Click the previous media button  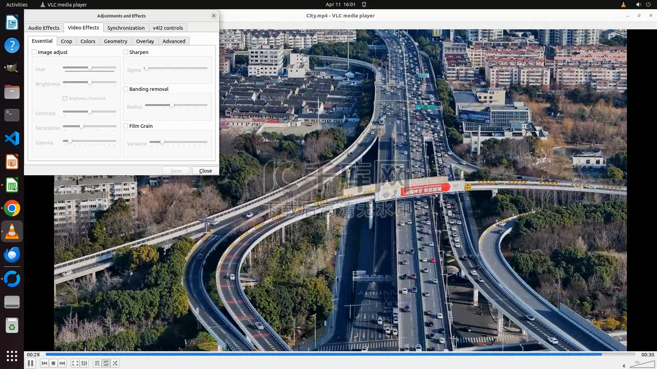(x=44, y=363)
